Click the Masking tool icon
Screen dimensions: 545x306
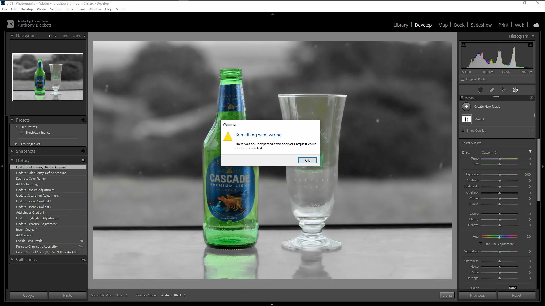(x=515, y=90)
